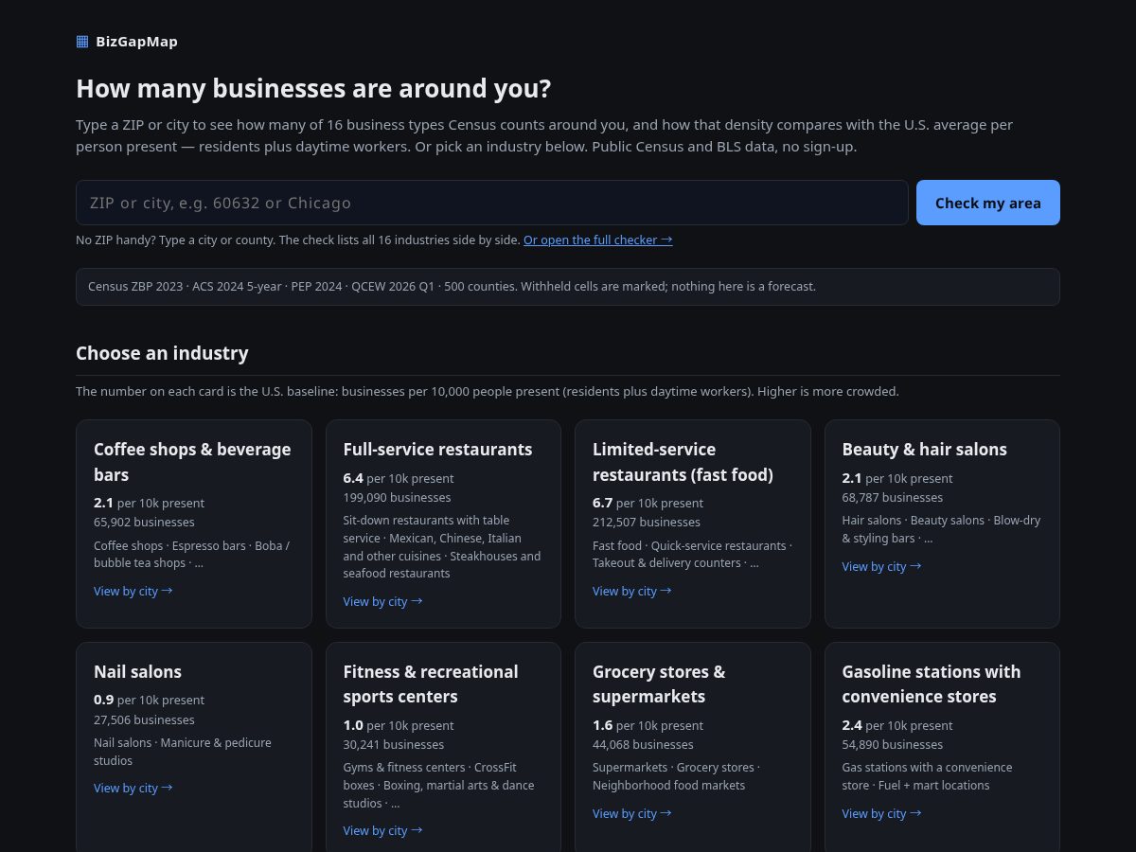View Beauty & hair salons by city

(x=881, y=567)
